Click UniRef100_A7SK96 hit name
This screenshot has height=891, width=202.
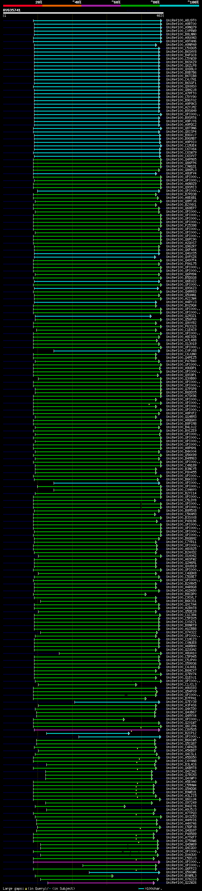[x=181, y=396]
